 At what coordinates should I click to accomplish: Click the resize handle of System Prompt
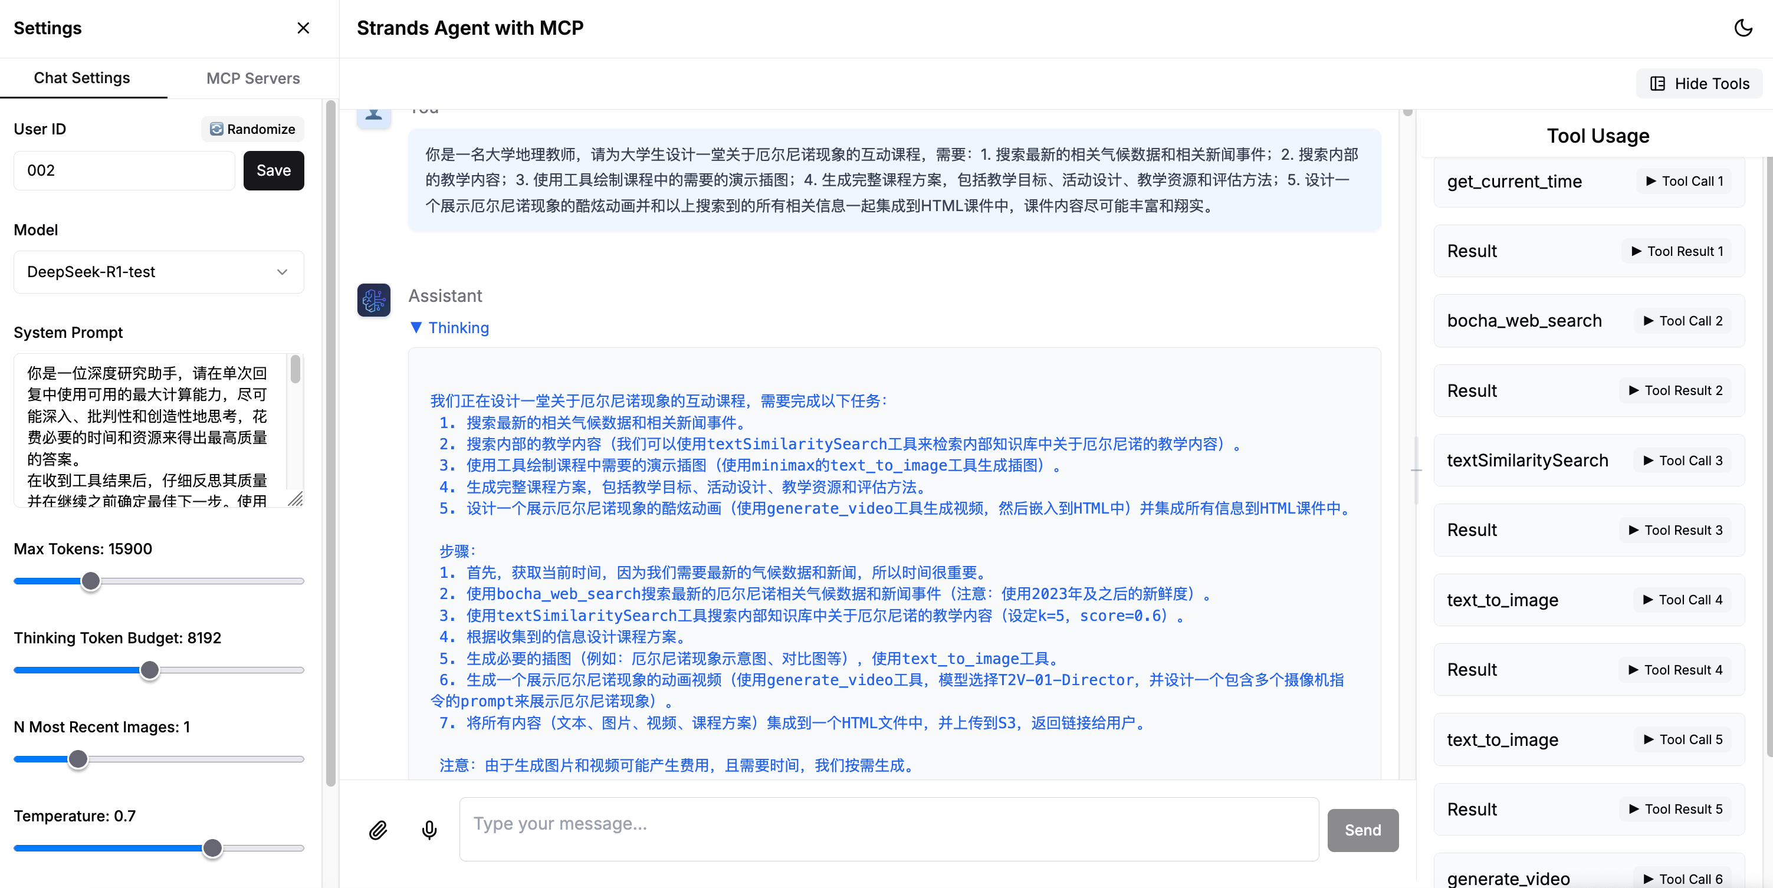tap(296, 499)
